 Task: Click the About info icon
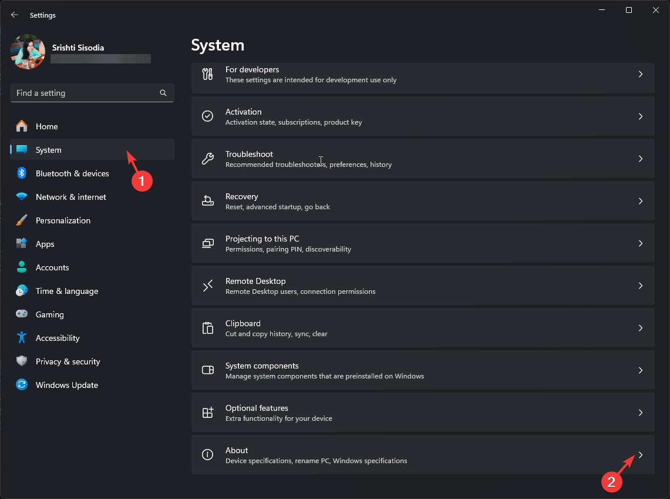[208, 455]
